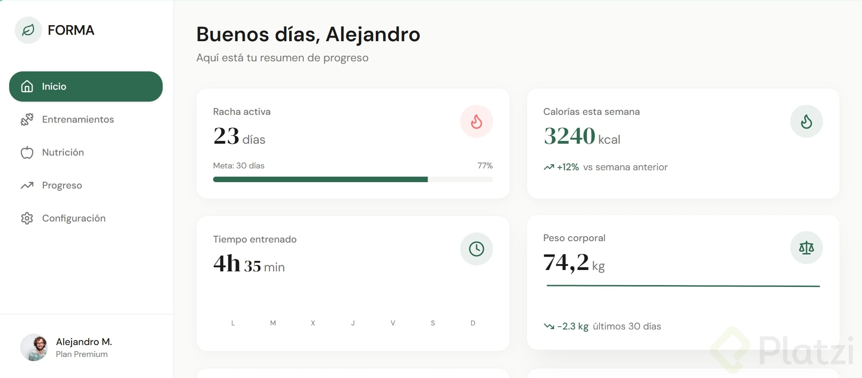Click the trending-up icon beside Progreso
The height and width of the screenshot is (378, 862).
click(x=27, y=185)
